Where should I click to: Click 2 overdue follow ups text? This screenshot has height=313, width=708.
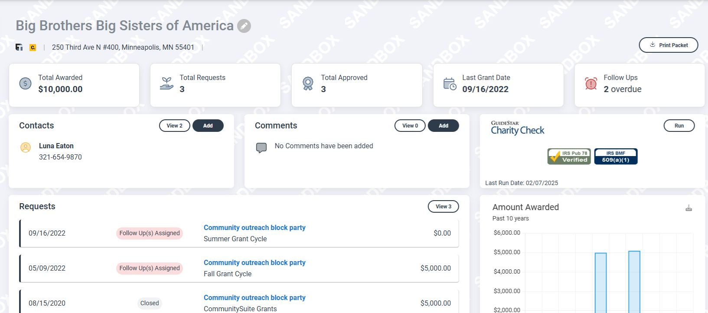click(623, 89)
